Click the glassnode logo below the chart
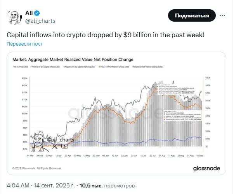The height and width of the screenshot is (194, 234). (206, 168)
